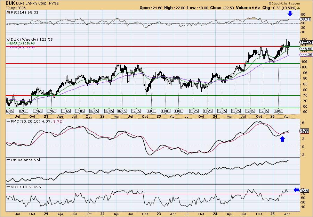
Task: Click the boxed 111.36 EMA tag on price axis
Action: click(x=306, y=55)
